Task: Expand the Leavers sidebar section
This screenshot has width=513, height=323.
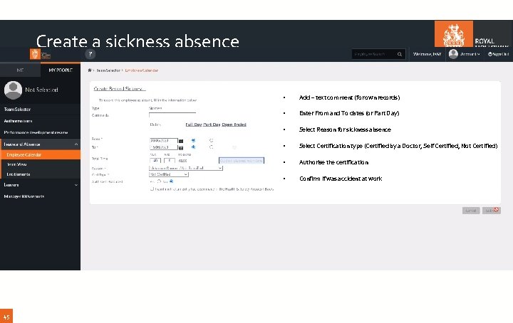Action: (x=76, y=185)
